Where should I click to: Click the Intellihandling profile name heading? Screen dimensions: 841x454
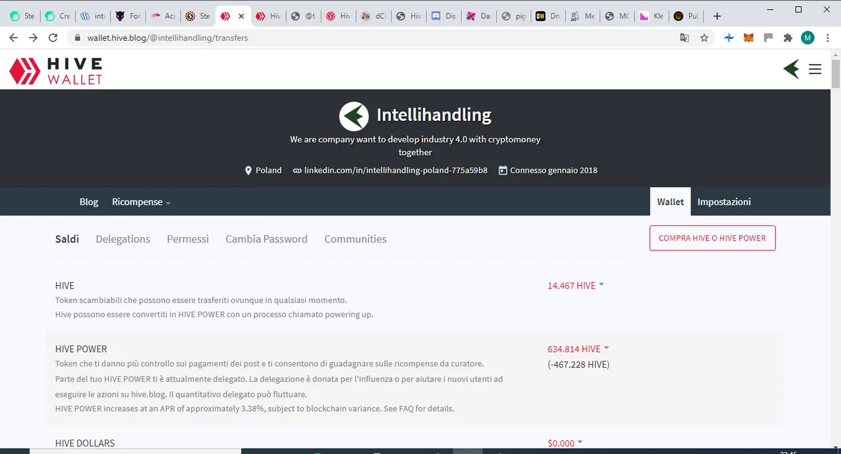[434, 115]
